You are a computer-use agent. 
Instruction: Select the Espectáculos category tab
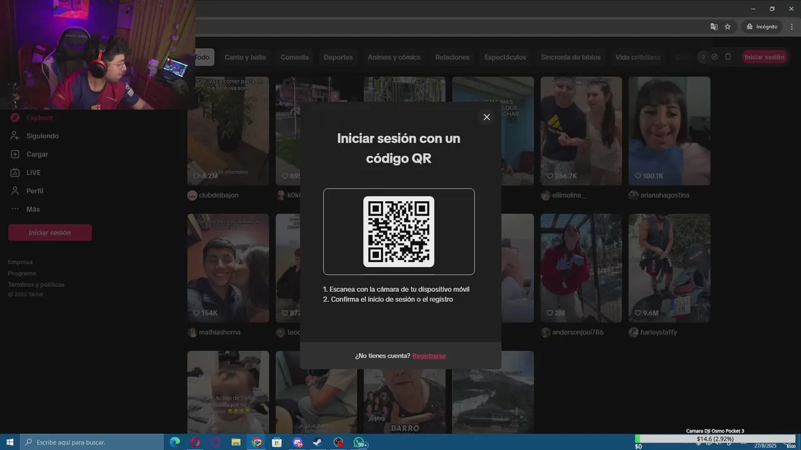(505, 57)
